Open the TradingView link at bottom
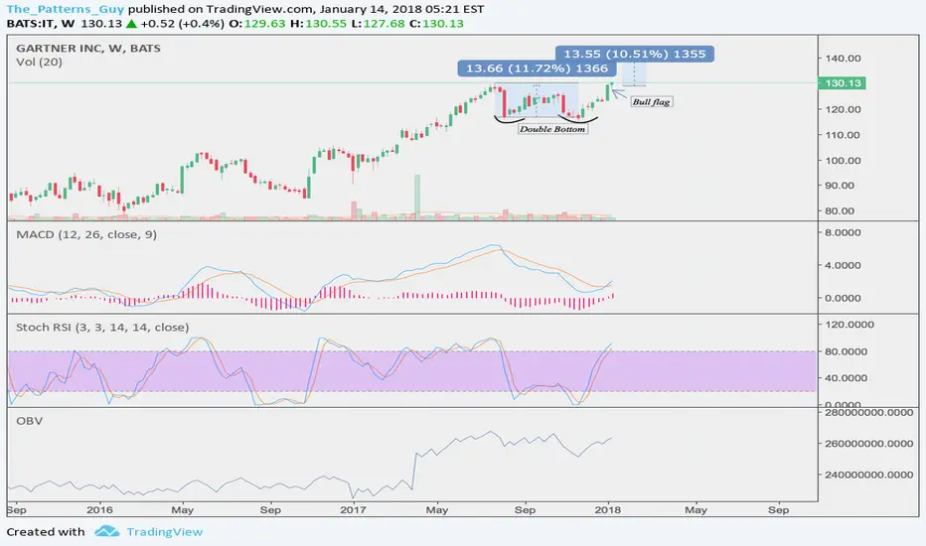Viewport: 926px width, 546px height. coord(165,532)
